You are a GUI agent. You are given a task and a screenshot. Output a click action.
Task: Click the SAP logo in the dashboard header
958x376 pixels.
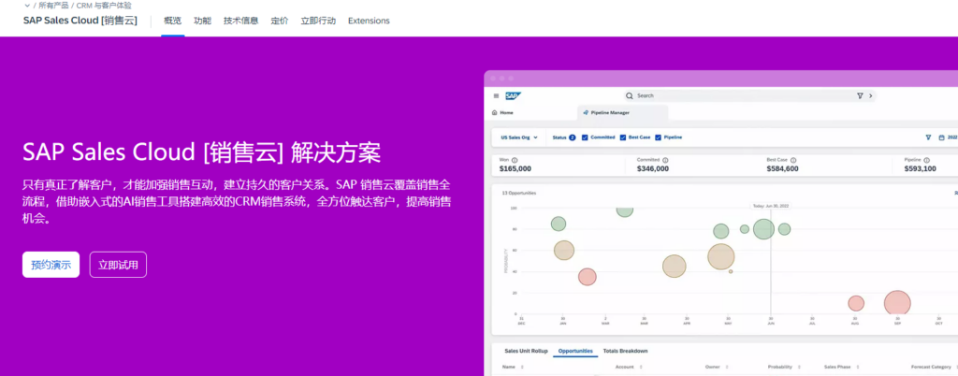(513, 95)
